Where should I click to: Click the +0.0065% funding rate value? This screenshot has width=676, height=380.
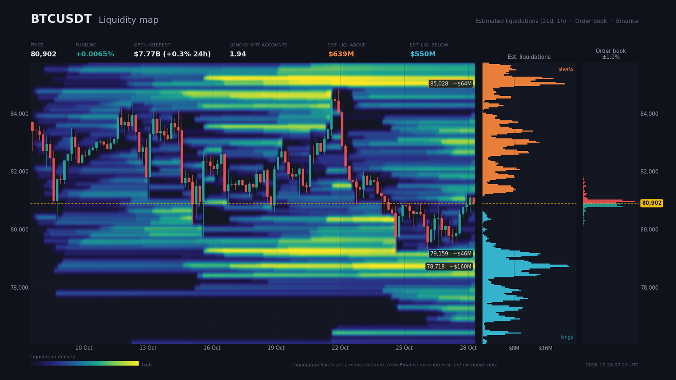(95, 54)
